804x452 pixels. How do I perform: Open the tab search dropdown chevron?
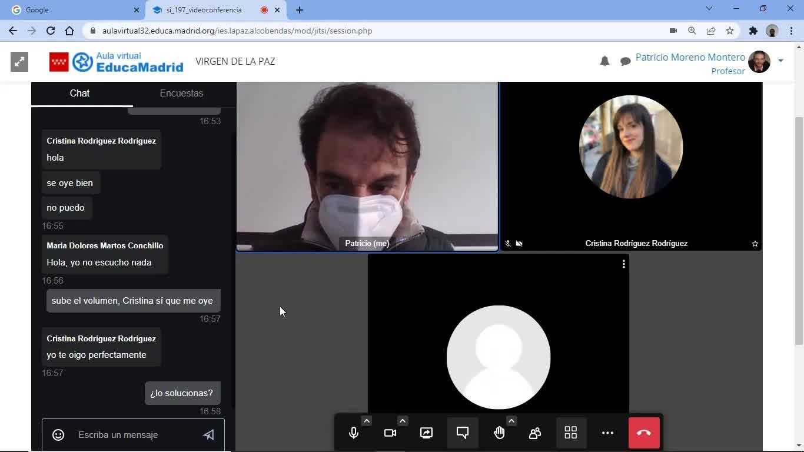point(709,9)
